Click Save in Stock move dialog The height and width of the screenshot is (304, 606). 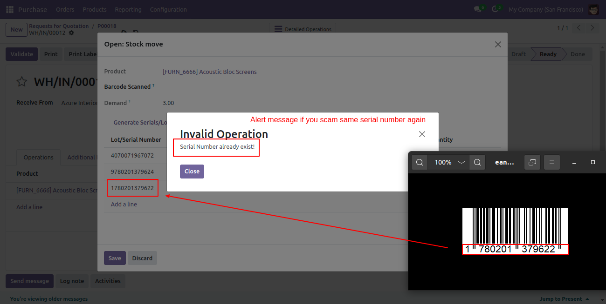click(x=115, y=258)
